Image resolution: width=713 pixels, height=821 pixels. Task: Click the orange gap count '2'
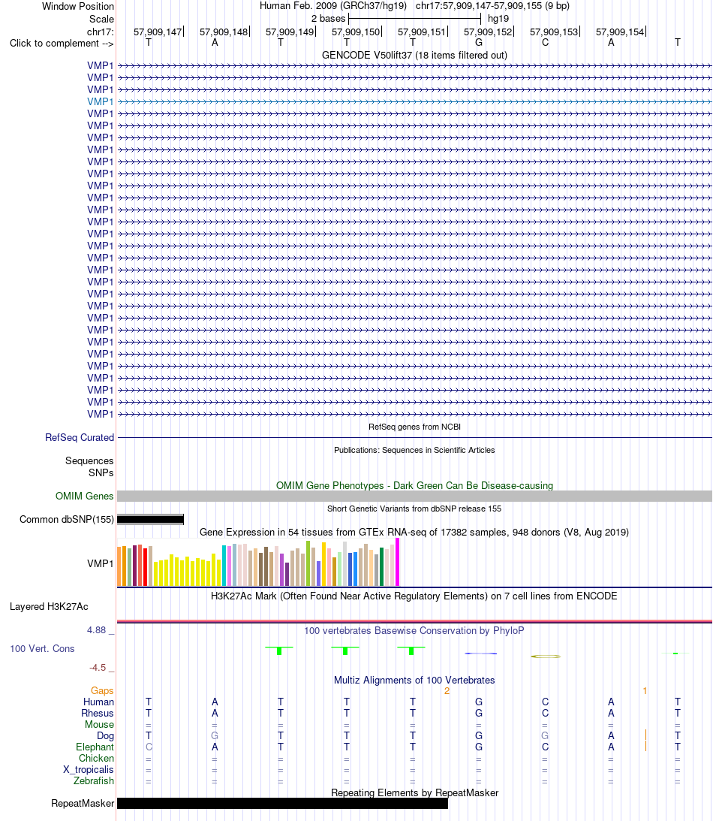(447, 691)
